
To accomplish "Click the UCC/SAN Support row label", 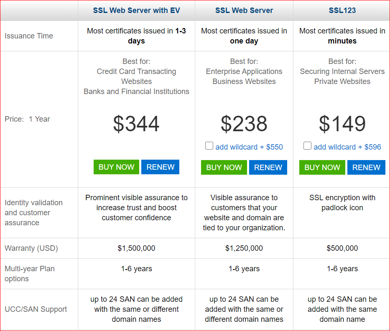I will [x=36, y=309].
